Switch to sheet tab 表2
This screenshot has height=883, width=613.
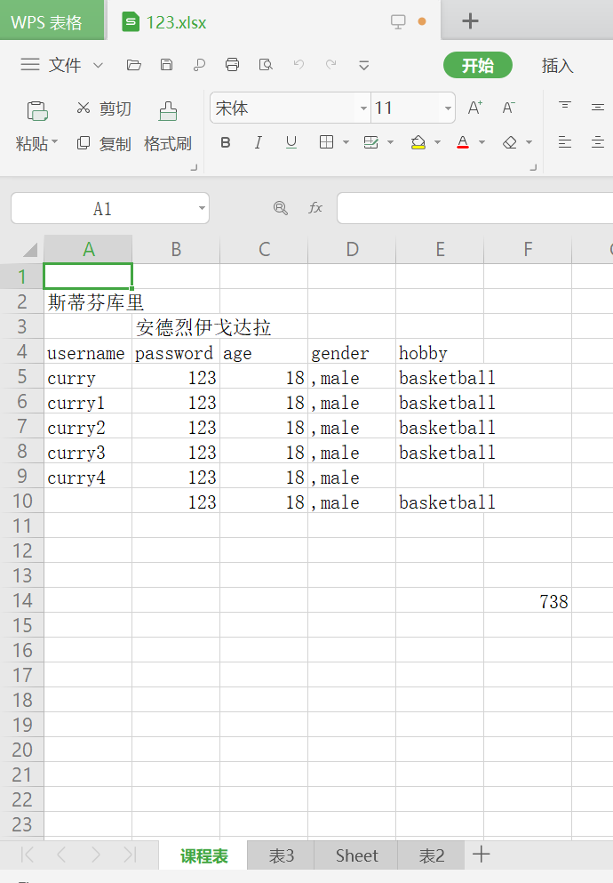[x=432, y=855]
